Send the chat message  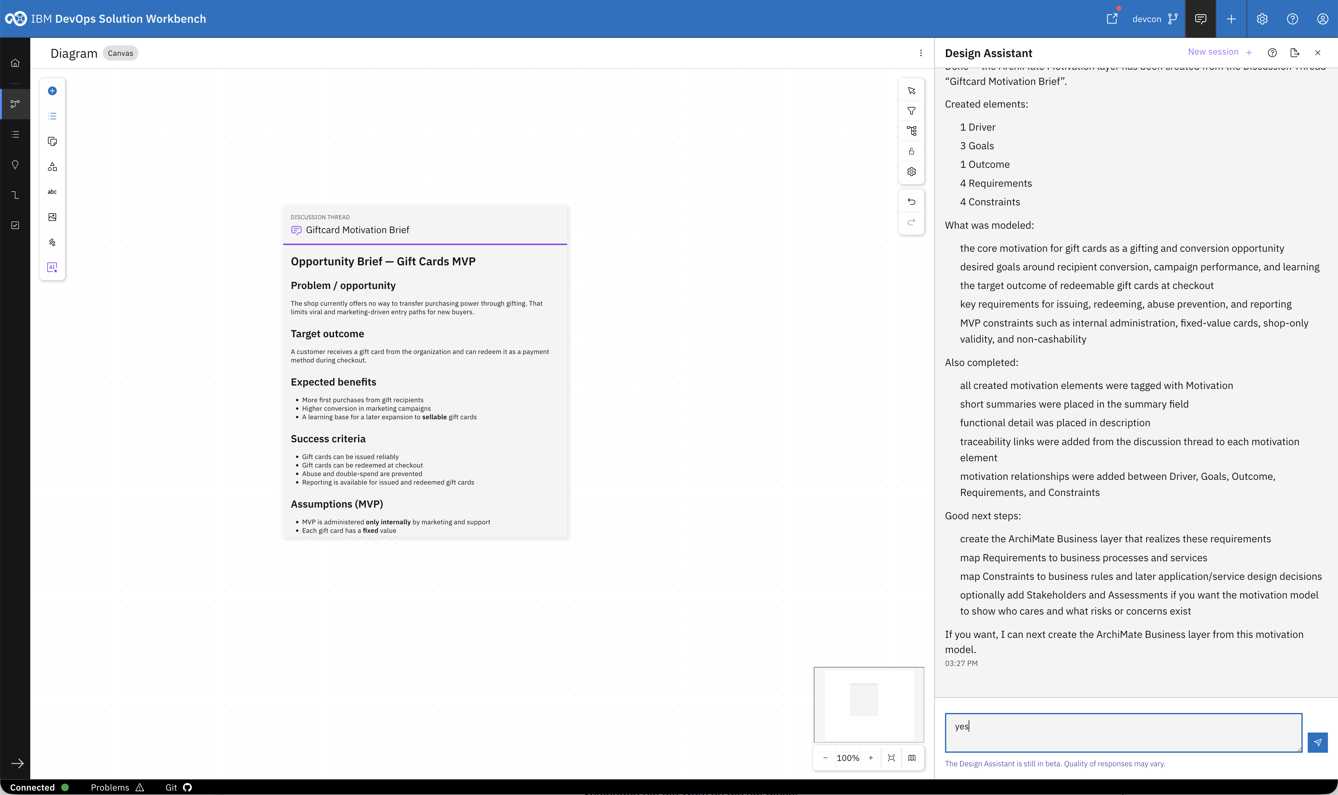pyautogui.click(x=1317, y=743)
